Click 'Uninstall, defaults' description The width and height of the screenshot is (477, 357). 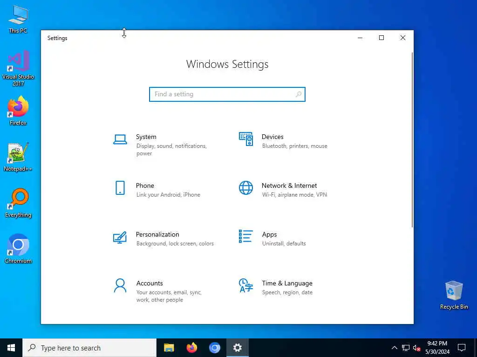click(284, 244)
